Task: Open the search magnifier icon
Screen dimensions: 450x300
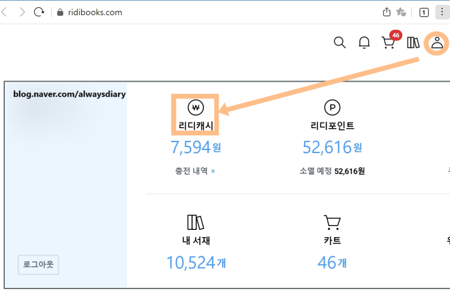Action: [x=340, y=43]
